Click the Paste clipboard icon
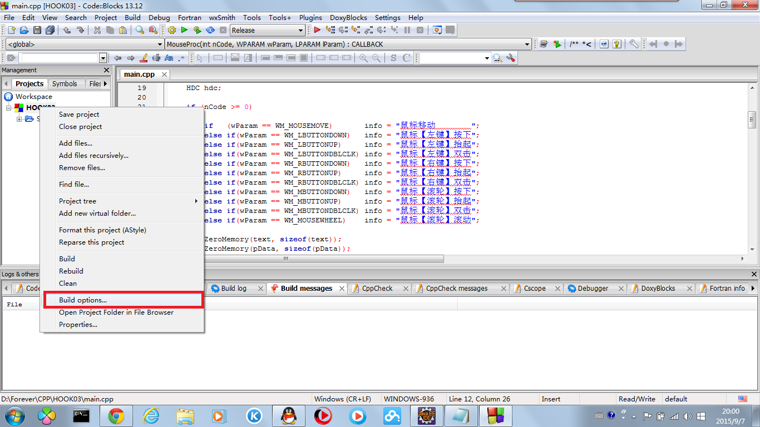The image size is (760, 427). [124, 30]
